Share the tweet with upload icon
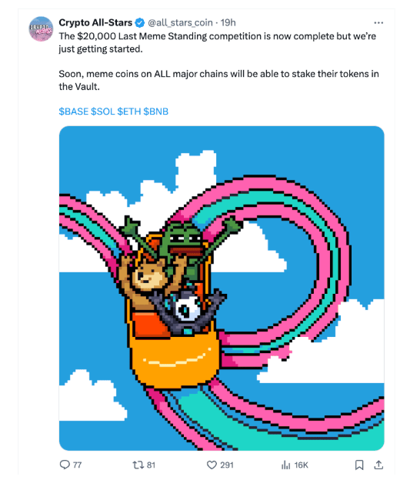This screenshot has width=420, height=490. point(378,465)
